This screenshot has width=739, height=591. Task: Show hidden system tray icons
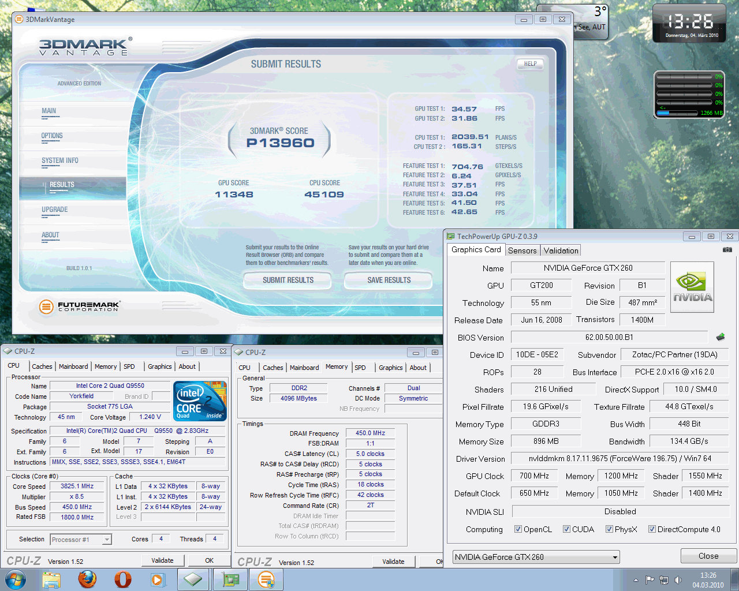636,580
